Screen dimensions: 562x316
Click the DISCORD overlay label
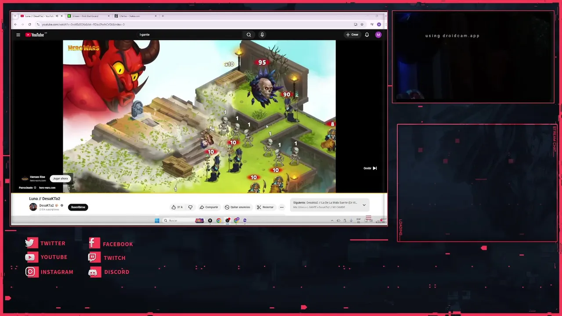[x=116, y=272]
